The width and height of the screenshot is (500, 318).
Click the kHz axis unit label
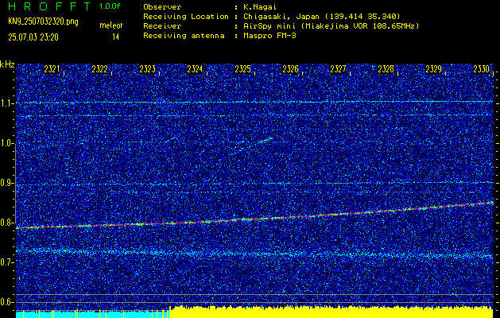(7, 64)
